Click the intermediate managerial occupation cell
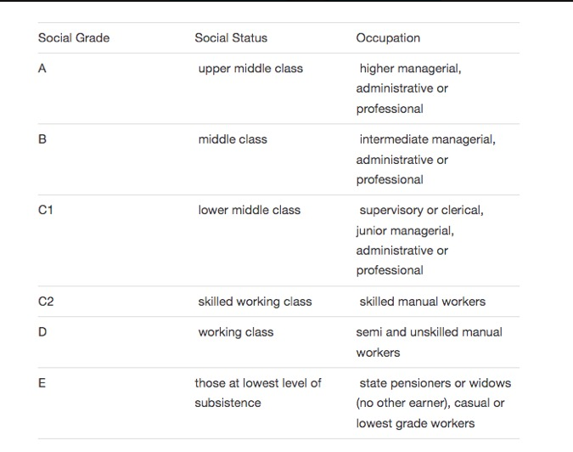Screen dimensions: 573x452 [x=426, y=160]
